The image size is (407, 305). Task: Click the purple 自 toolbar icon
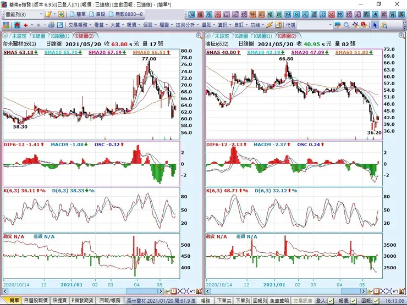click(227, 14)
